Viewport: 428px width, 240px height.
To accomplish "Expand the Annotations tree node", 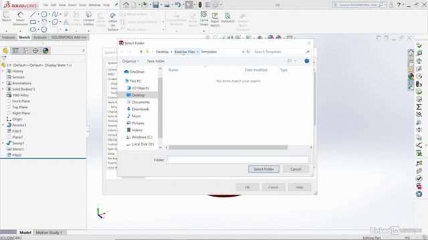I will 3,83.
